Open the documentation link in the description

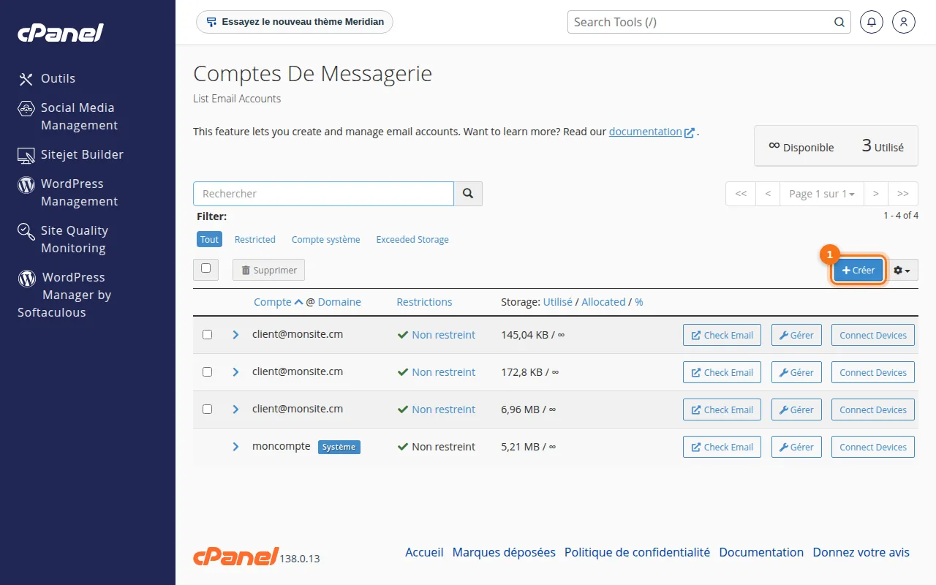click(x=646, y=132)
